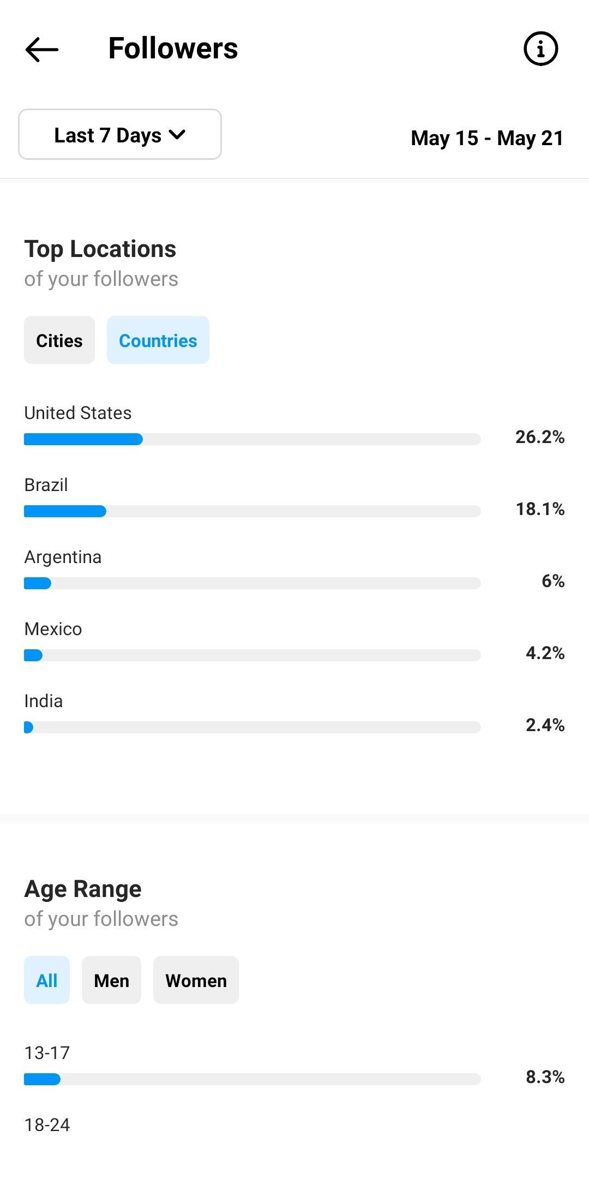Image resolution: width=589 pixels, height=1202 pixels.
Task: Expand the Last 7 Days dropdown
Action: 120,134
